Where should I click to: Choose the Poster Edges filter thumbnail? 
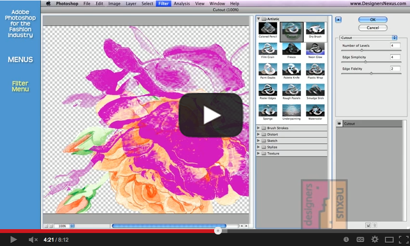pos(268,90)
